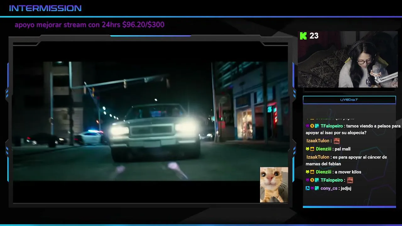Click teal OG badge on TFalopeiro's alopecia message
Viewport: 402px width, 226px height.
(317, 126)
